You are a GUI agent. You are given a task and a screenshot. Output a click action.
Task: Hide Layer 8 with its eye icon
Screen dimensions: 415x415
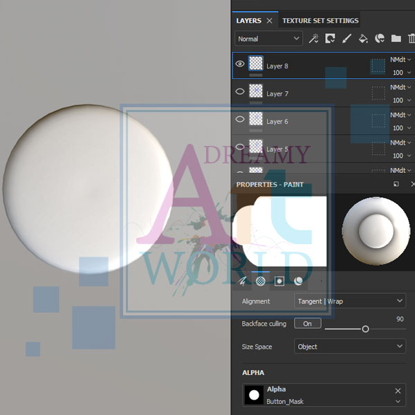pos(240,64)
